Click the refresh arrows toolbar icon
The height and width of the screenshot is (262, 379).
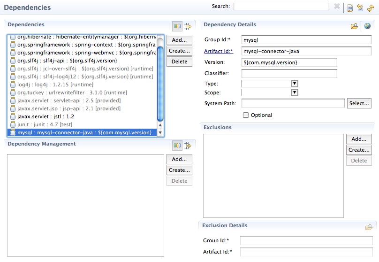(x=370, y=8)
